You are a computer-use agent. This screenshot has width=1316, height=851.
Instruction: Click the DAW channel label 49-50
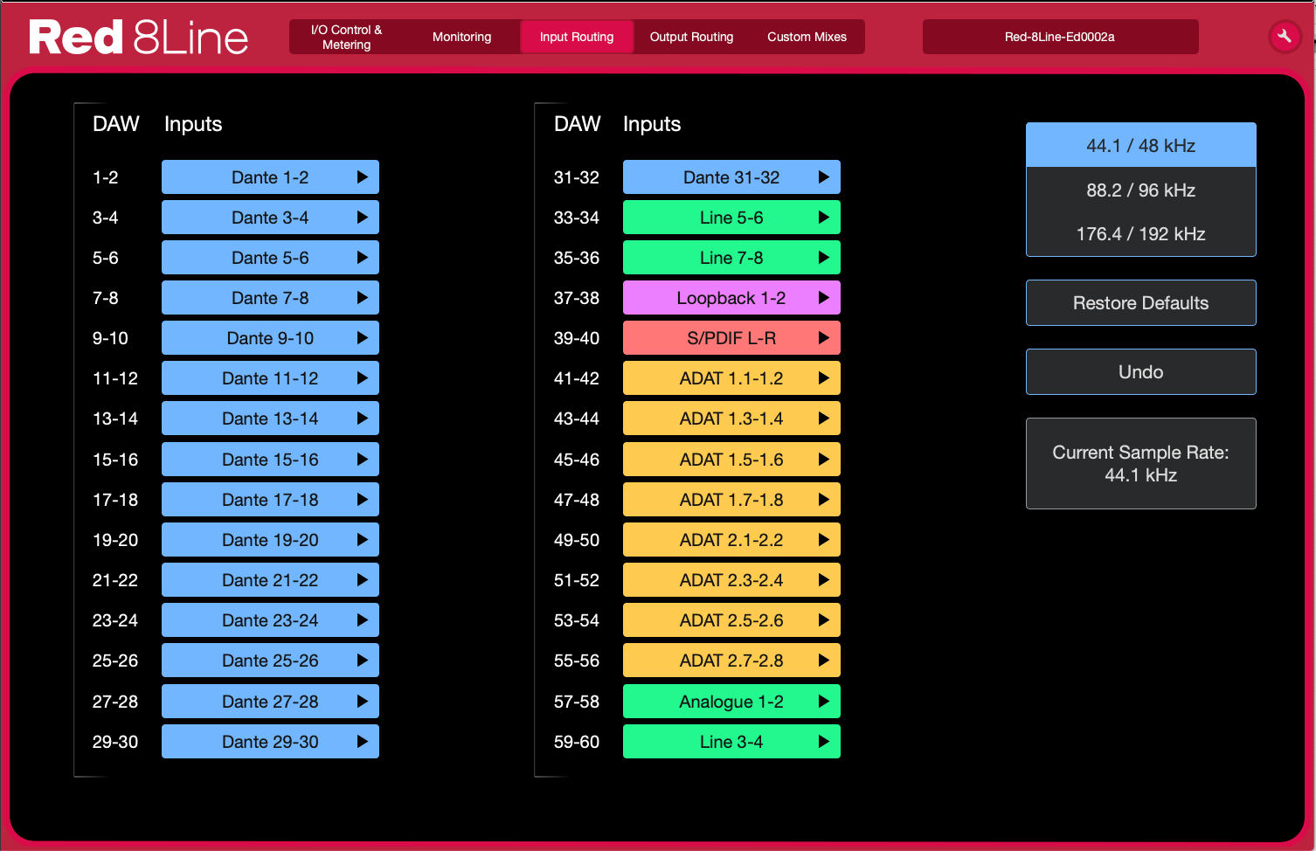coord(577,540)
